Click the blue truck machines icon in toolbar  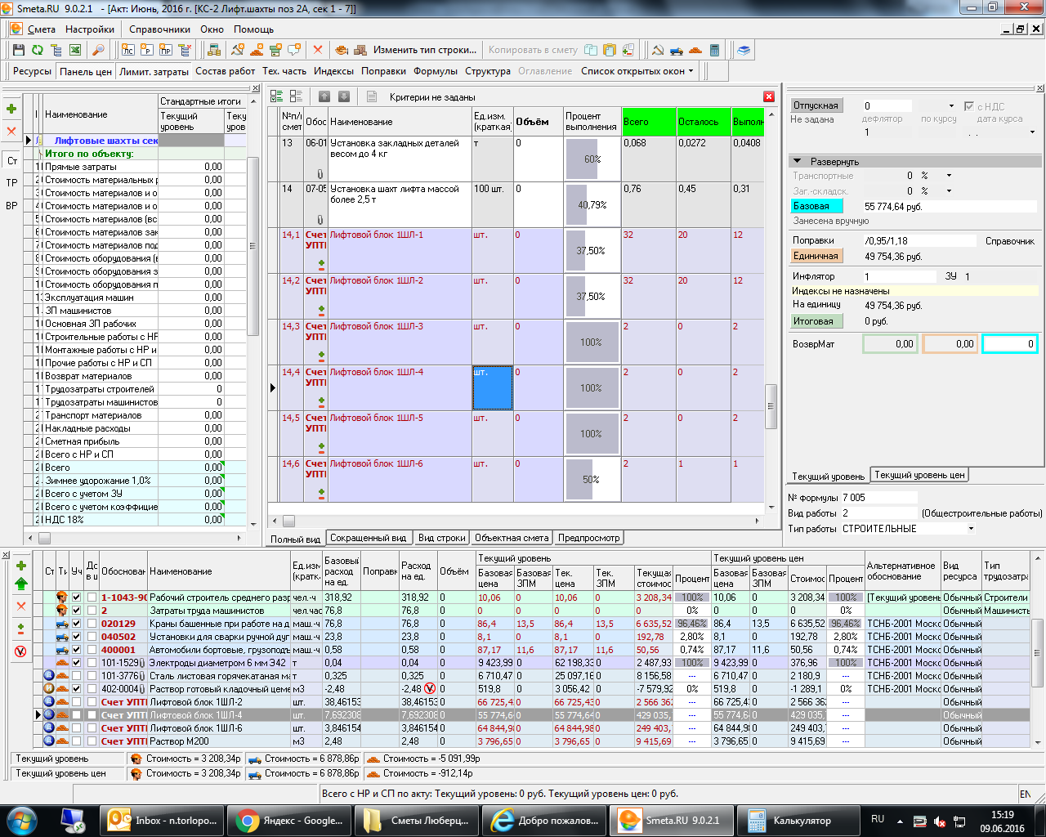tap(677, 50)
